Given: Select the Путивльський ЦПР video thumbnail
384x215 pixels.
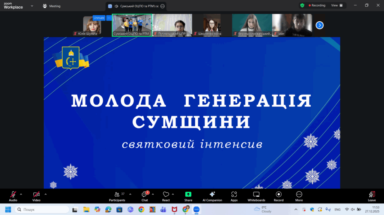Looking at the screenshot, I should coord(172,25).
